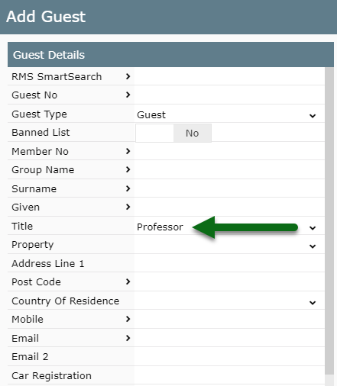Viewport: 337px width, 386px height.
Task: Toggle the Banned List switch
Action: click(173, 133)
